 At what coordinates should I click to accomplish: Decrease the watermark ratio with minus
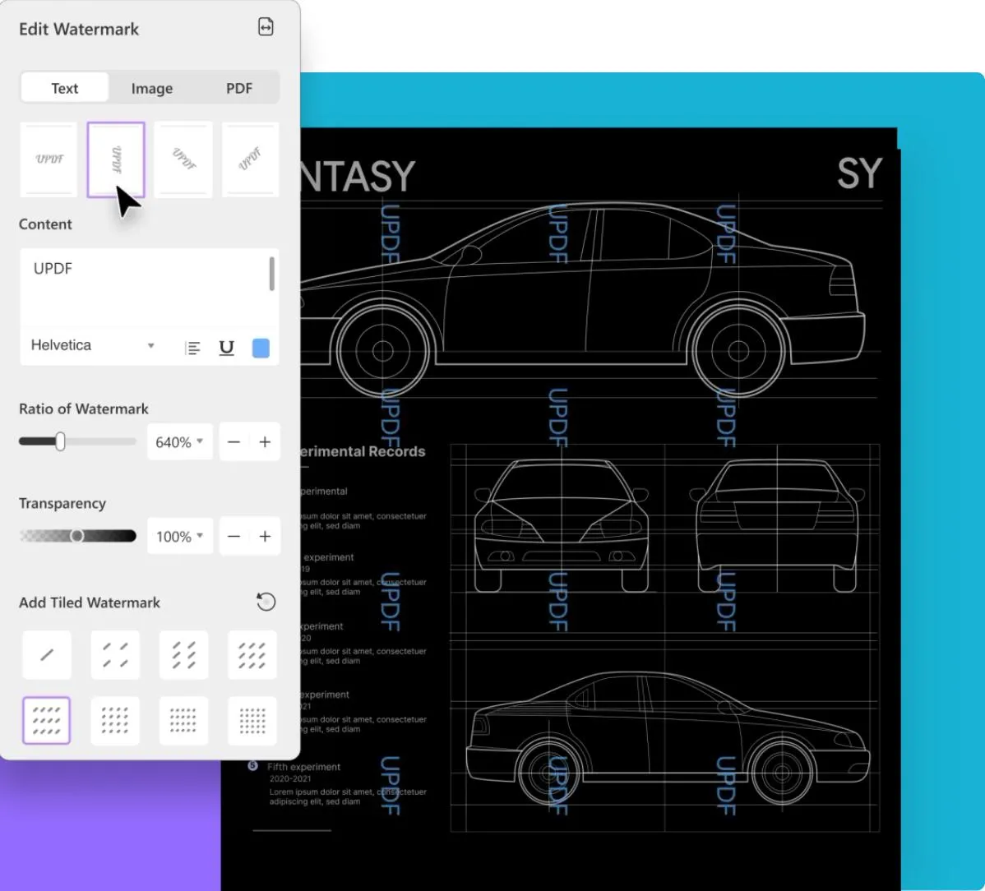[x=234, y=442]
